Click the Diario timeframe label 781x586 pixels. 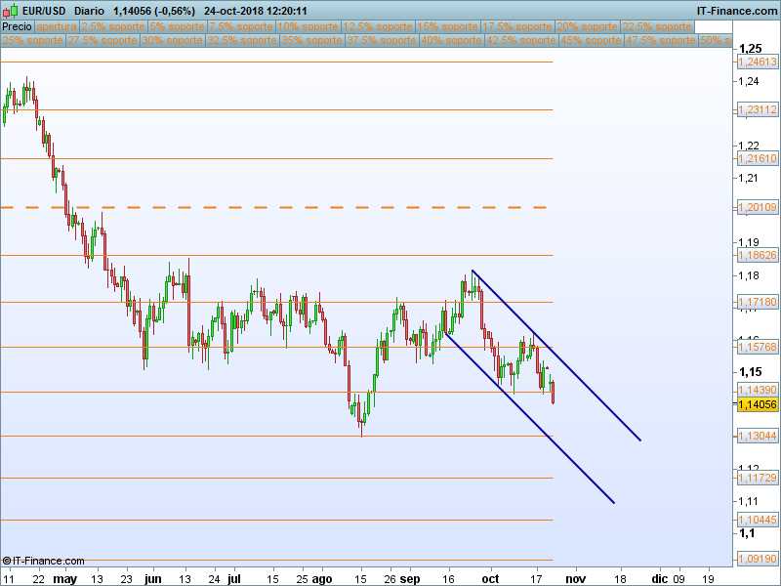[89, 11]
